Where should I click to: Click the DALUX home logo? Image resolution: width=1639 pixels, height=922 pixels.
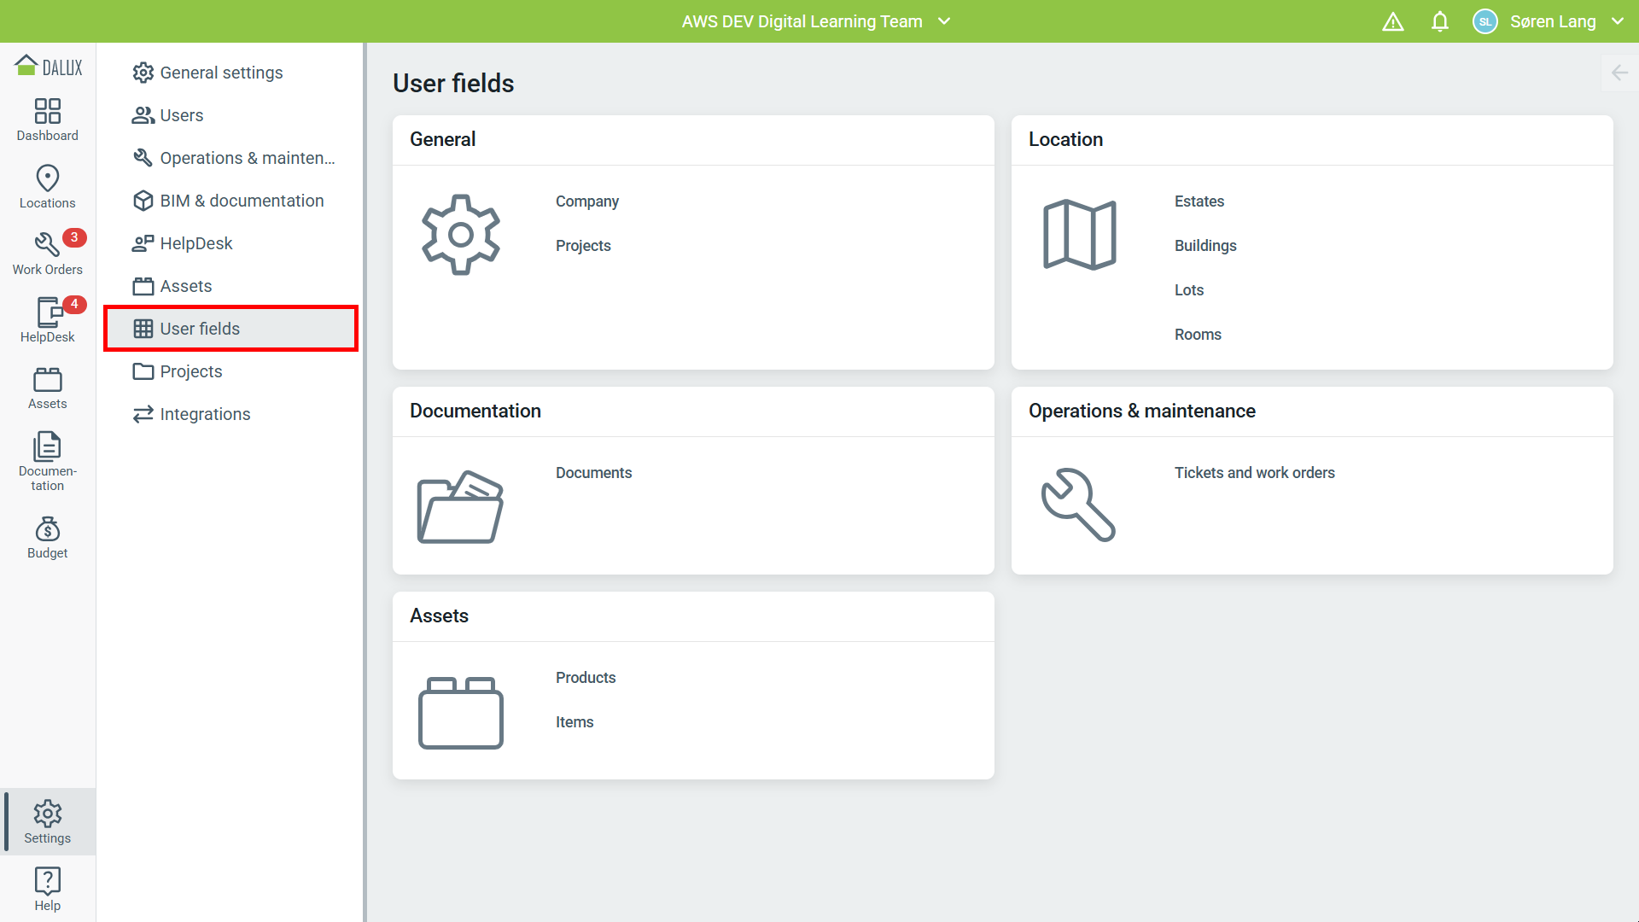pos(49,67)
